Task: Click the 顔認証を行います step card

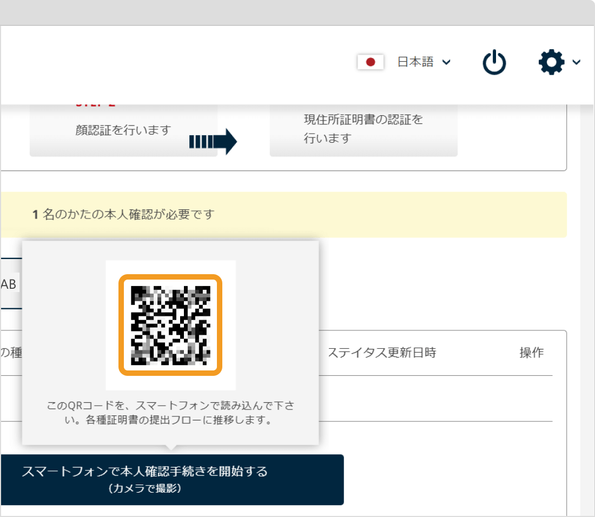Action: point(123,130)
